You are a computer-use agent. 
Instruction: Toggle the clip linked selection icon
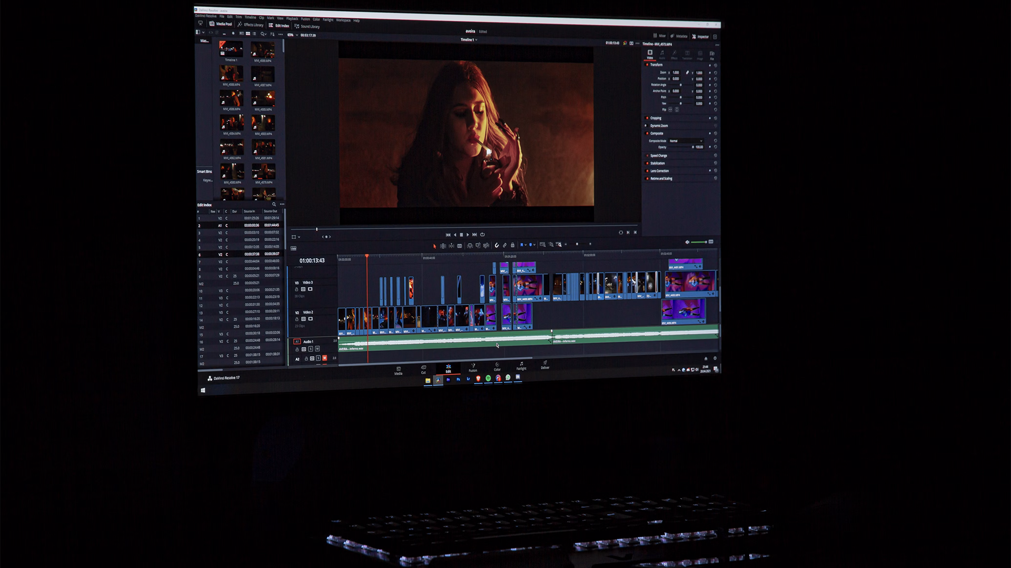click(x=504, y=245)
